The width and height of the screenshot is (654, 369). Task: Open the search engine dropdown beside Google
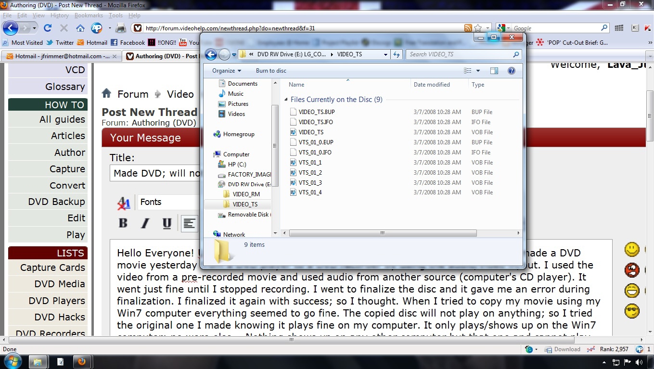click(x=509, y=28)
